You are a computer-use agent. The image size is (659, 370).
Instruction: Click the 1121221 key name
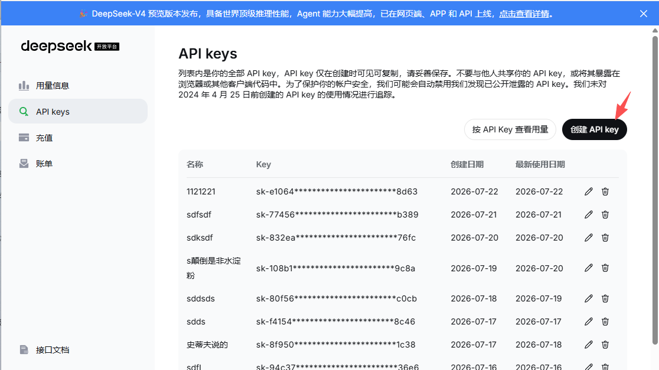pos(201,192)
